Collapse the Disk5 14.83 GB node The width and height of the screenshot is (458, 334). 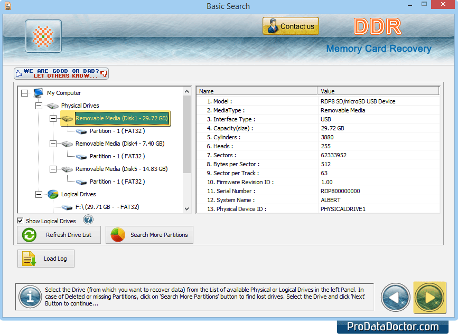click(53, 169)
